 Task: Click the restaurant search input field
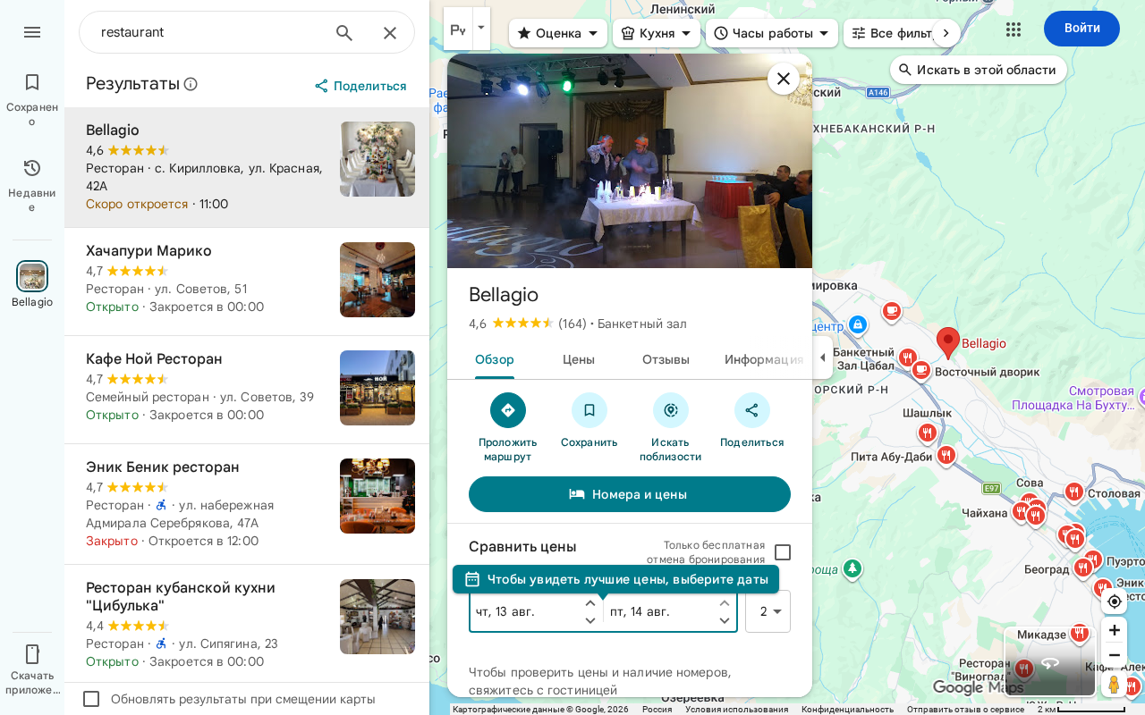pos(210,32)
